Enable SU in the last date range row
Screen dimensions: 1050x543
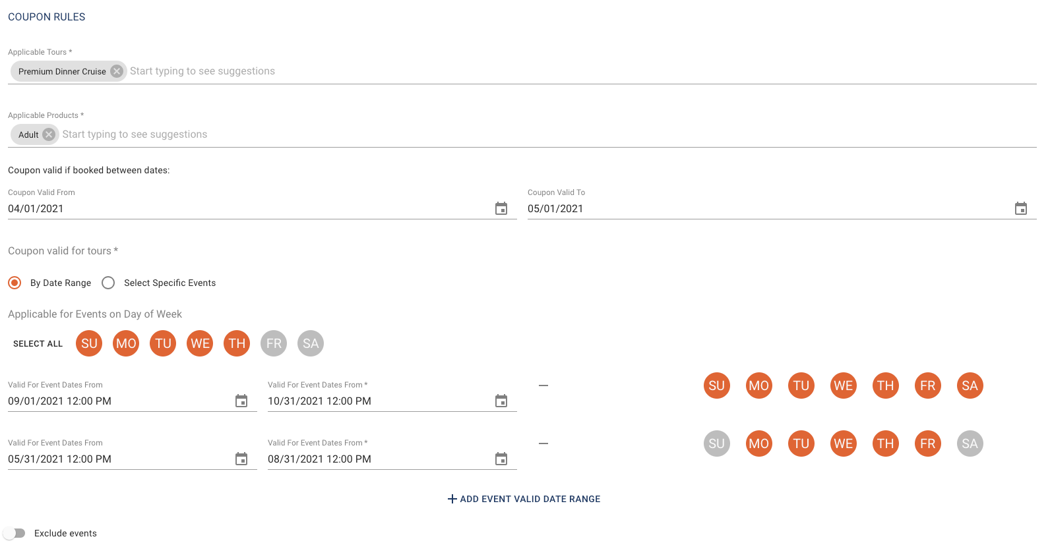point(717,443)
